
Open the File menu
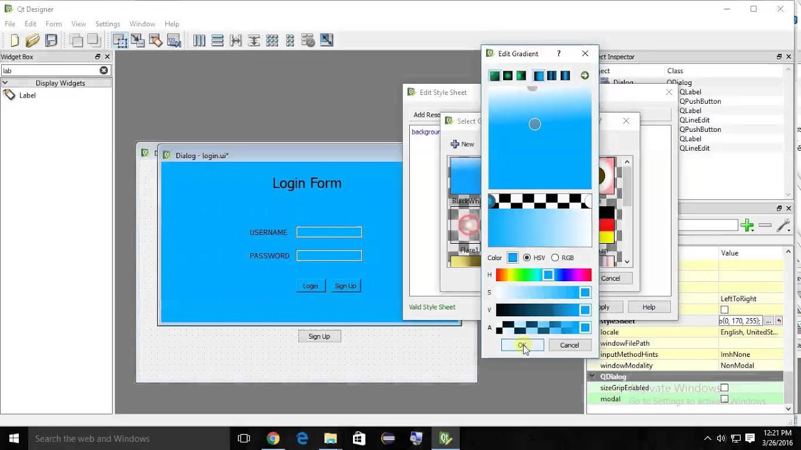(x=10, y=24)
